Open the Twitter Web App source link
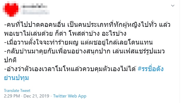Screen dimensions: 181x103 point(70,96)
